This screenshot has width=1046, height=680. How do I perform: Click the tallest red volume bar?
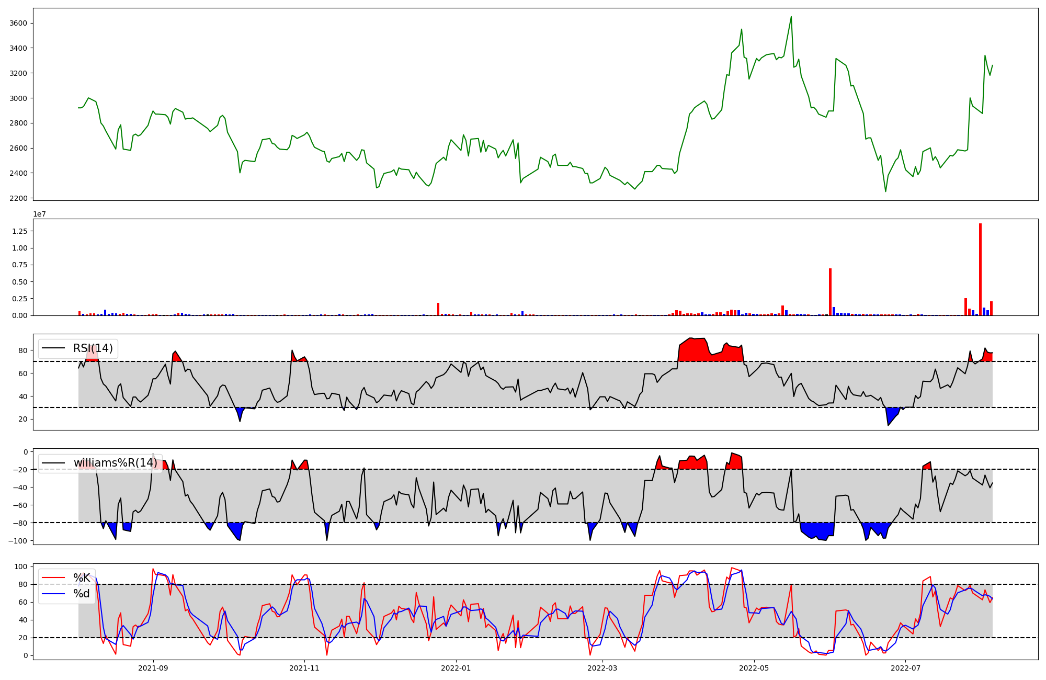point(980,269)
